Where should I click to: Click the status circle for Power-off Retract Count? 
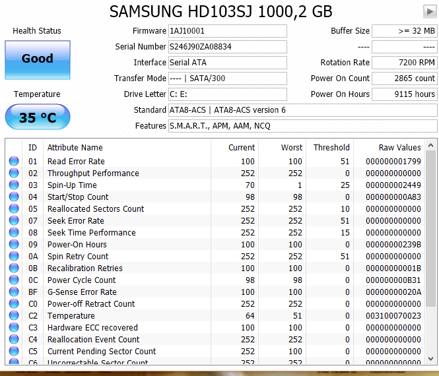(14, 304)
